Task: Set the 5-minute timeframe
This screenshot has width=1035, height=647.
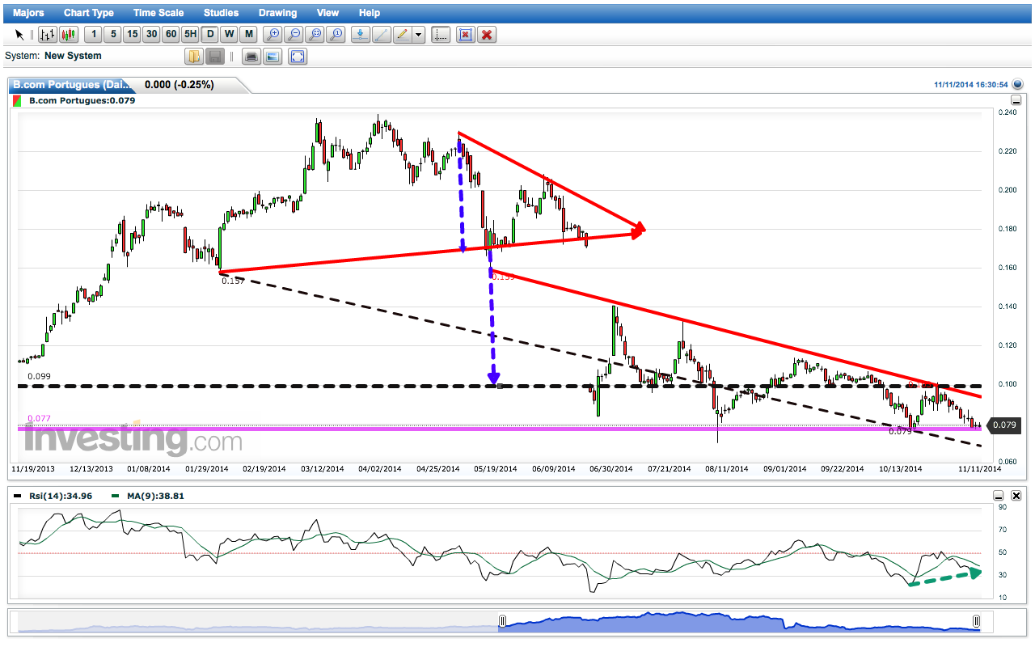Action: 112,35
